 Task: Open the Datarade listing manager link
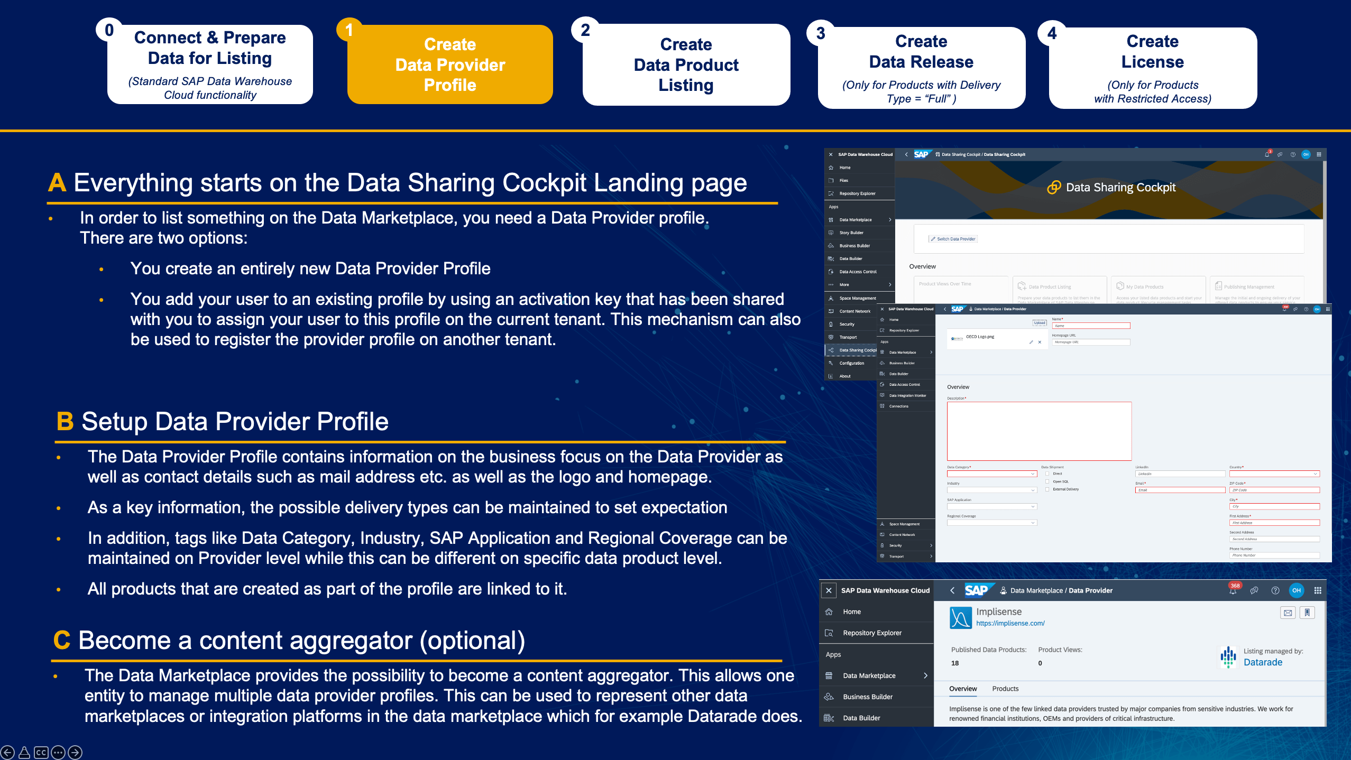click(1263, 662)
